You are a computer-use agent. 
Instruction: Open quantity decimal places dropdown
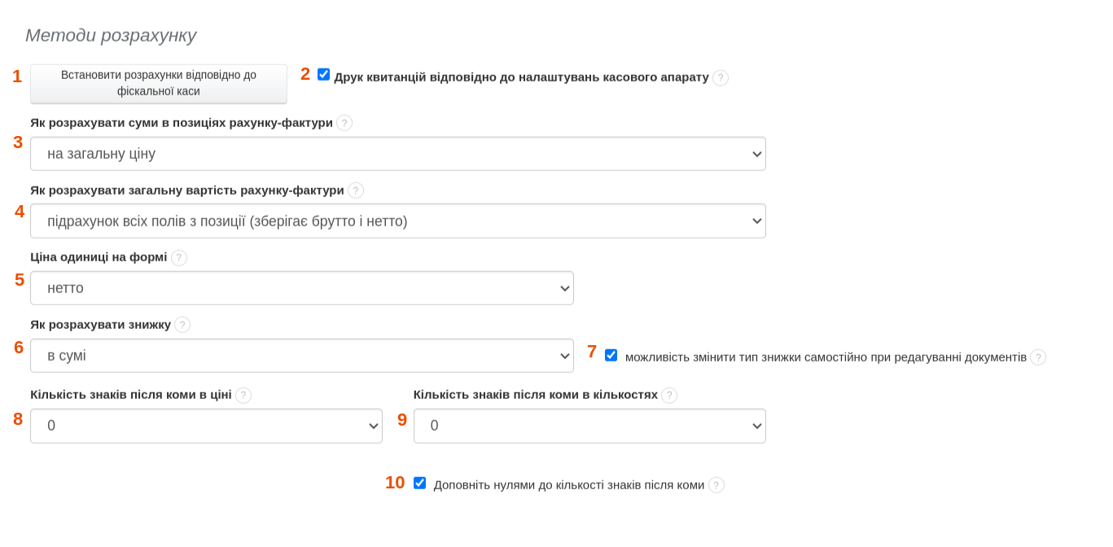(x=589, y=426)
